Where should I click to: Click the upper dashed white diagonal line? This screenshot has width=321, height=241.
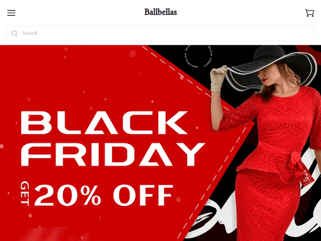pyautogui.click(x=185, y=79)
